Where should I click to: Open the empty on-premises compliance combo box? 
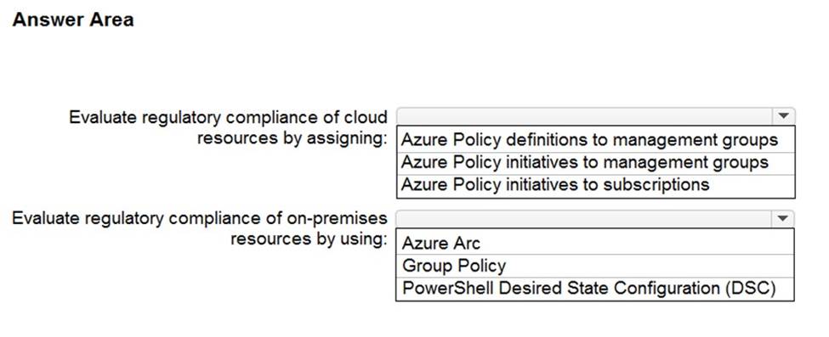(x=595, y=218)
